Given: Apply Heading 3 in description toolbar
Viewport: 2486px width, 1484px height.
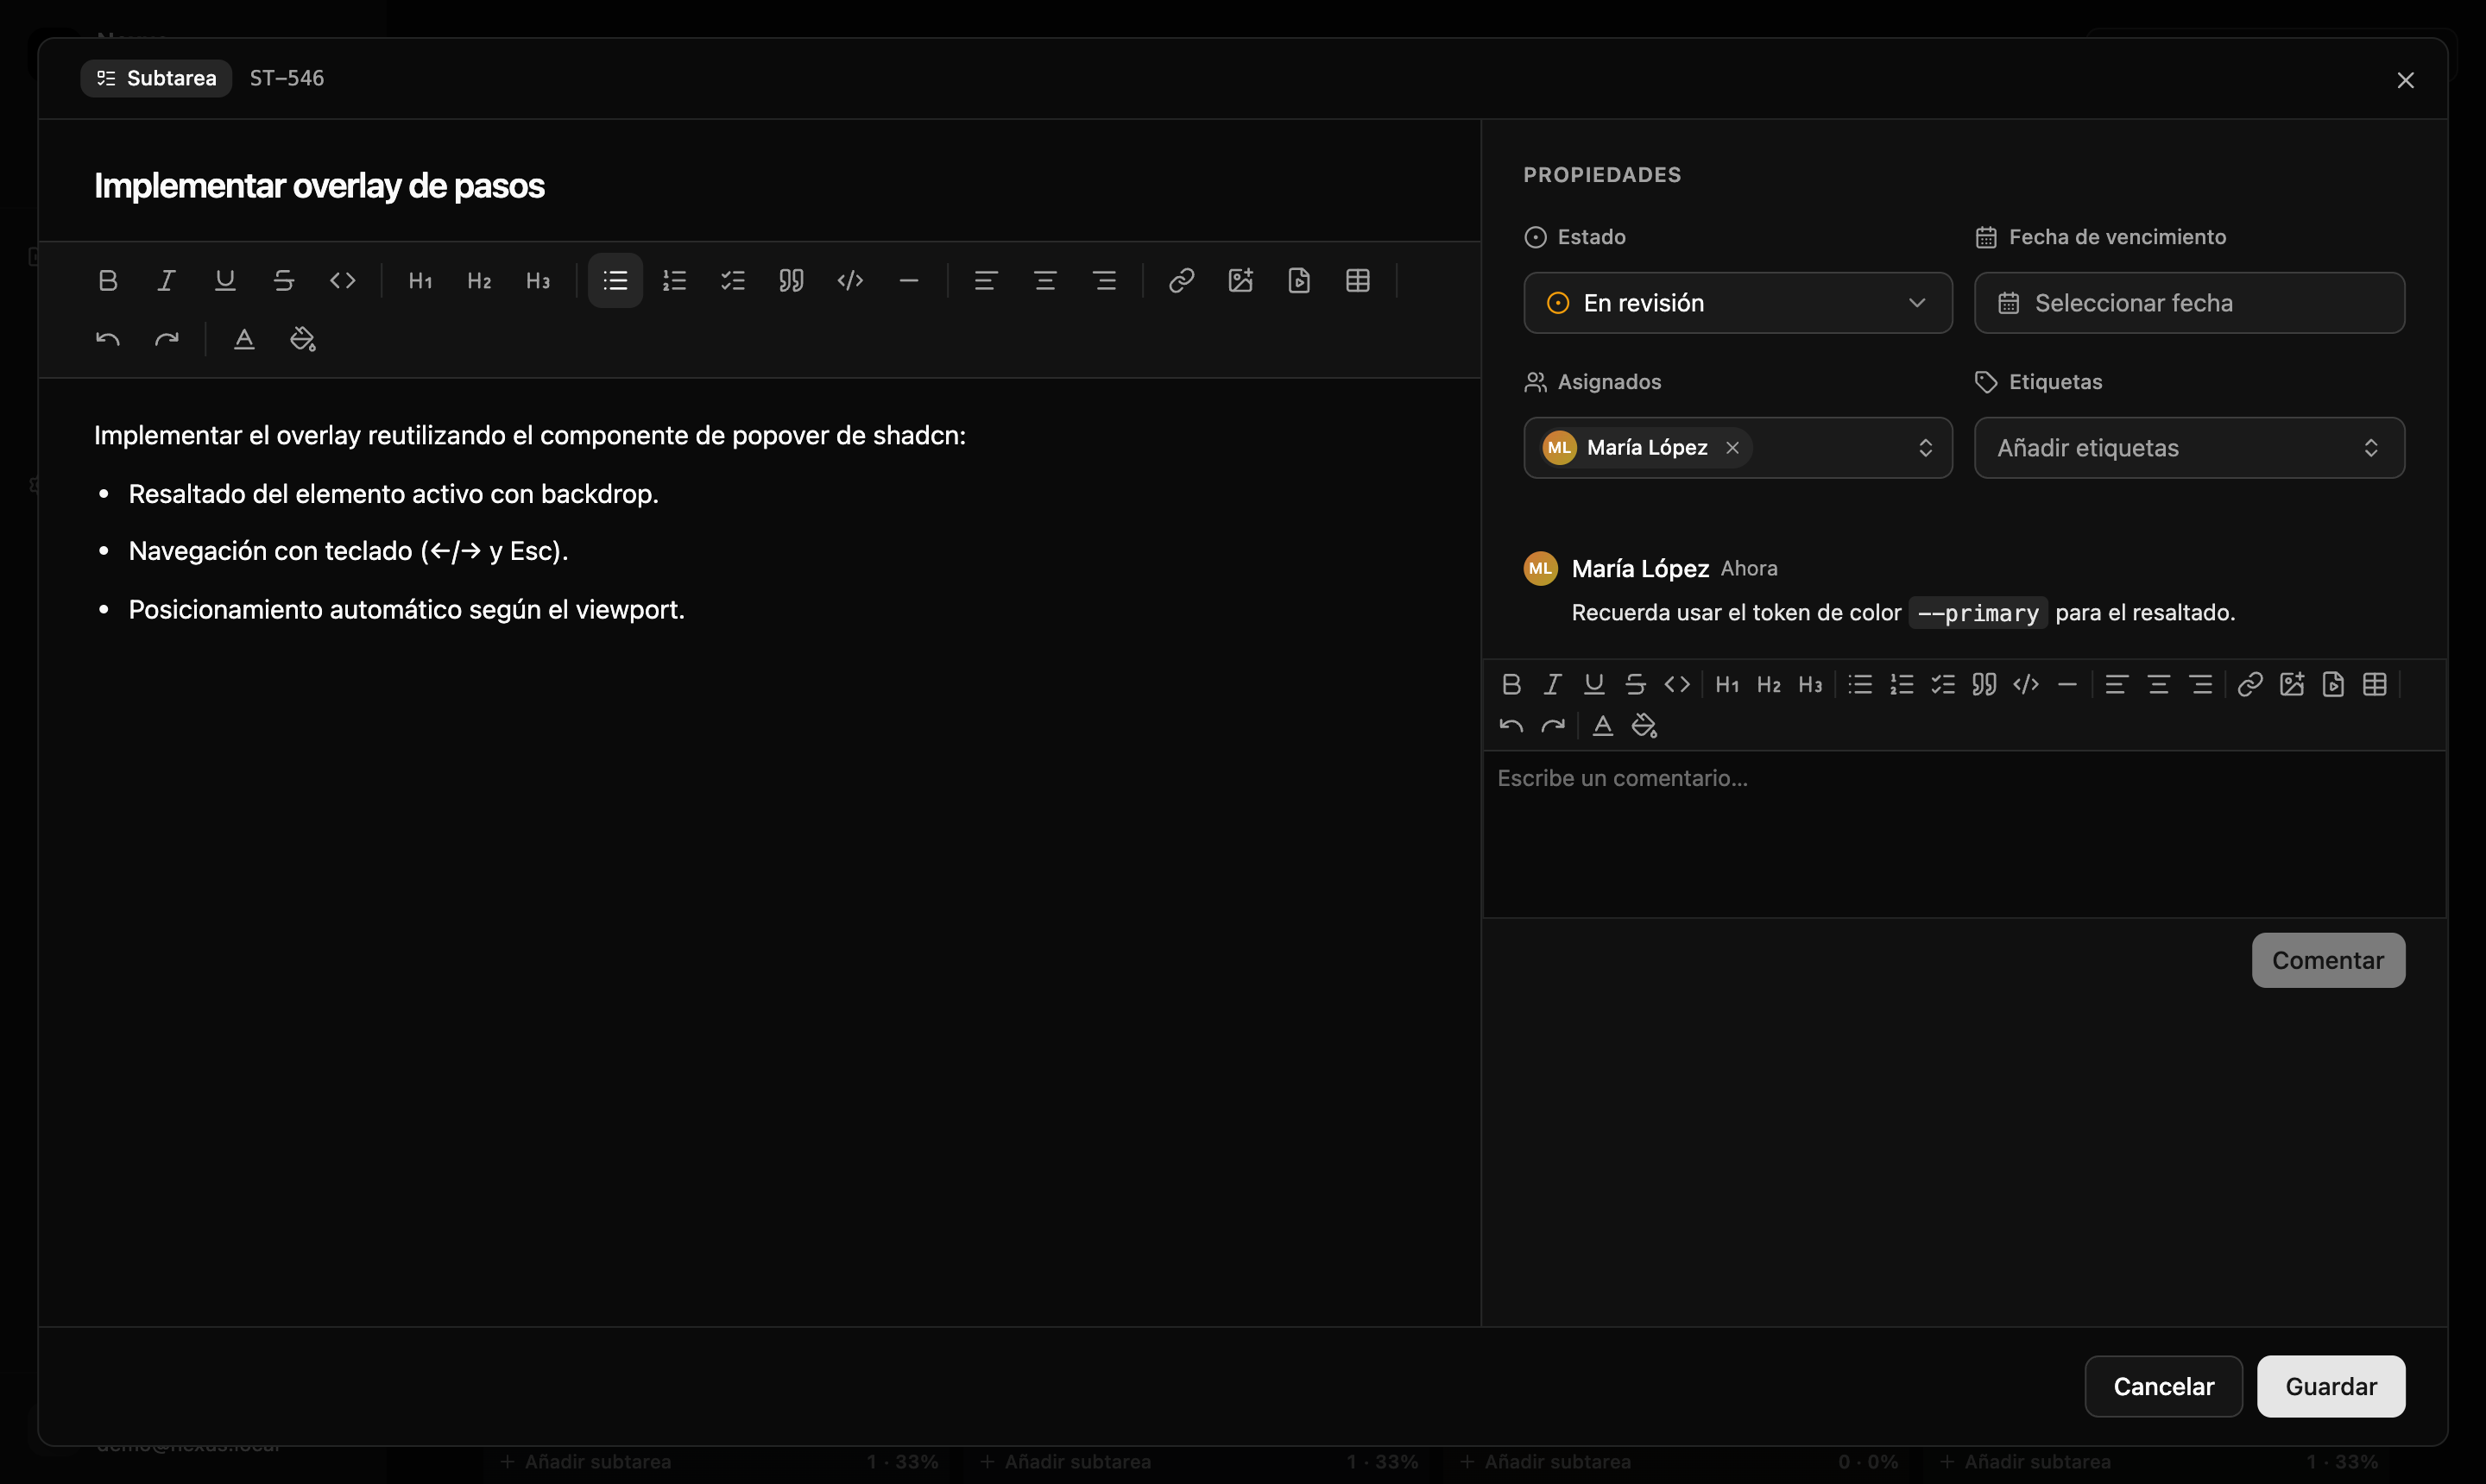Looking at the screenshot, I should coord(539,281).
